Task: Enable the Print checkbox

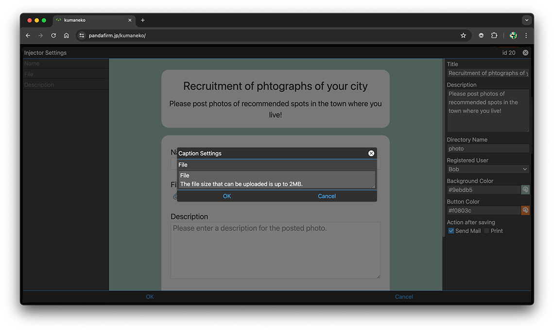Action: pos(486,231)
